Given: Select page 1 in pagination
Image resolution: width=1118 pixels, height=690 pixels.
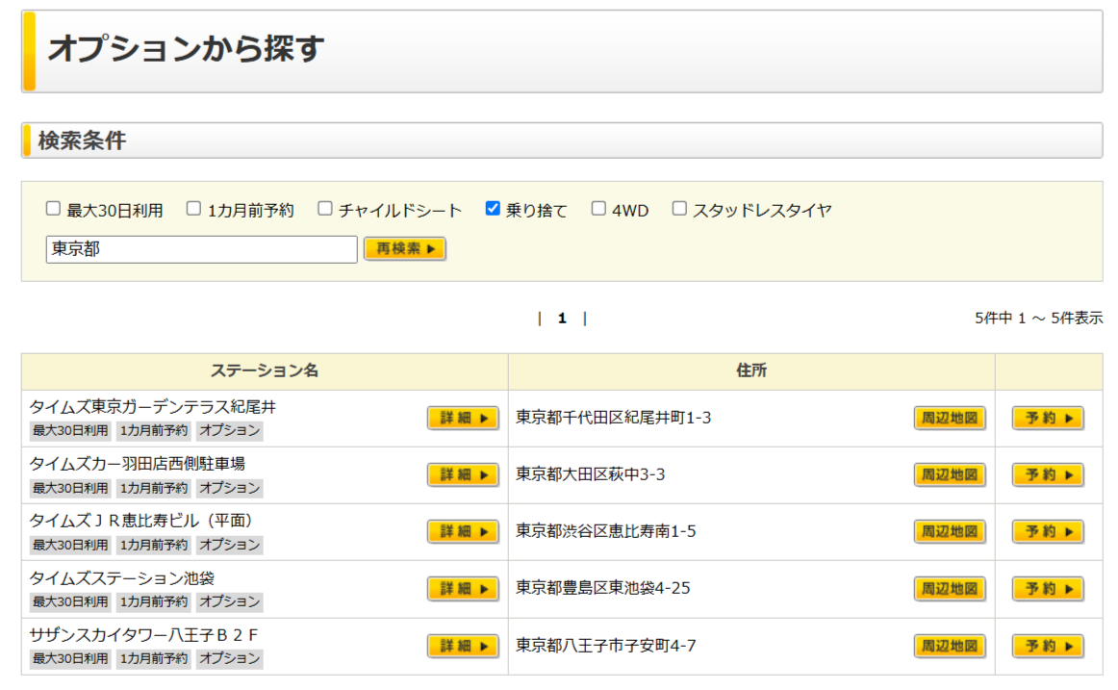Looking at the screenshot, I should pos(562,319).
